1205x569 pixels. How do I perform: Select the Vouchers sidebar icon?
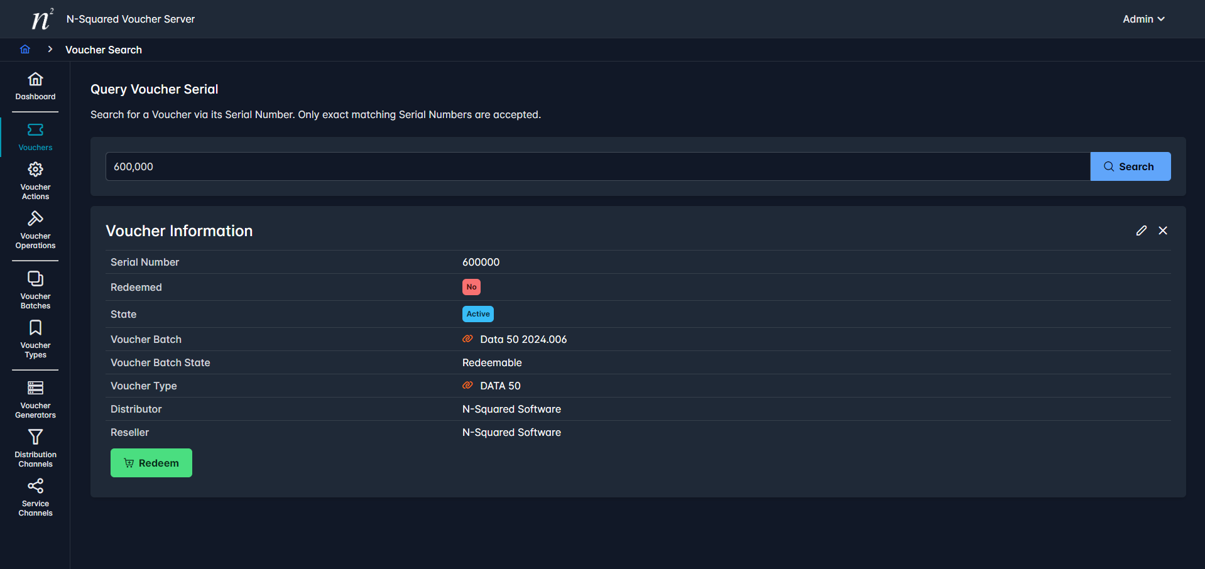(35, 137)
